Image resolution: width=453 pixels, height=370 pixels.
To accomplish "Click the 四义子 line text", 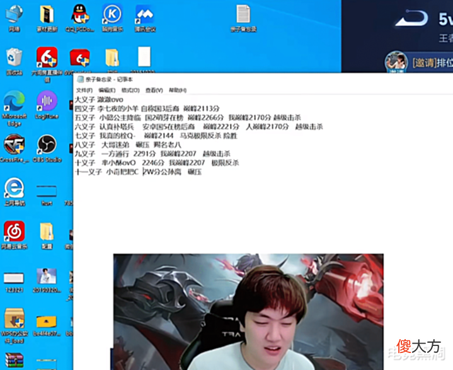I will coord(147,108).
